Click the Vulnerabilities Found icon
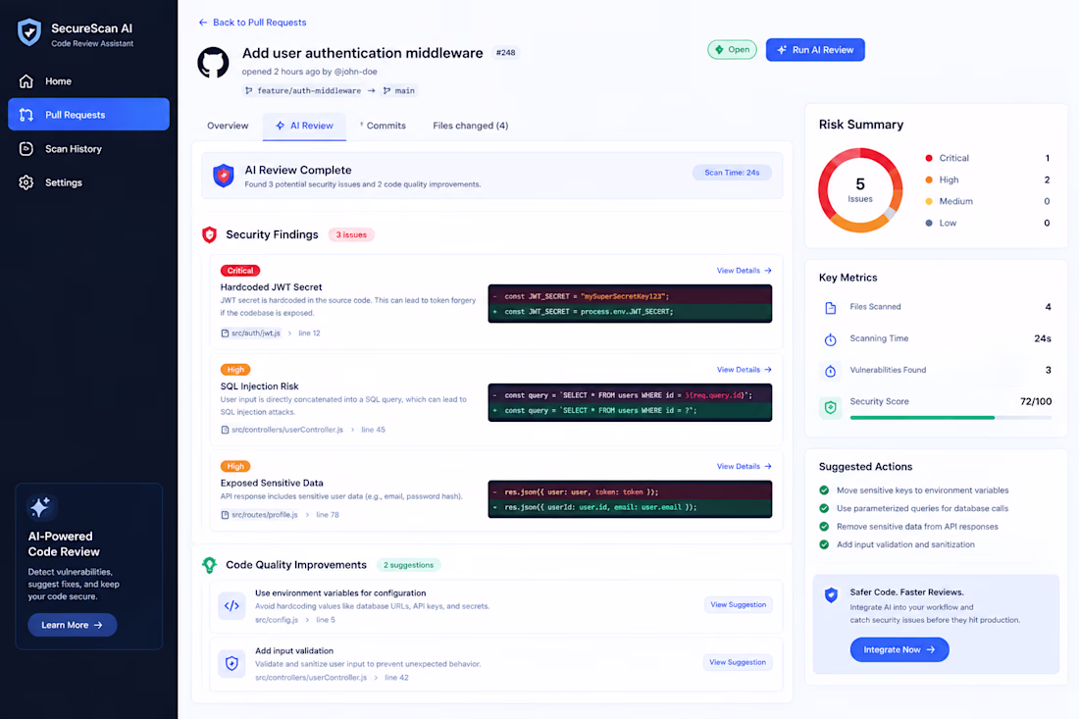This screenshot has height=719, width=1079. coord(831,371)
